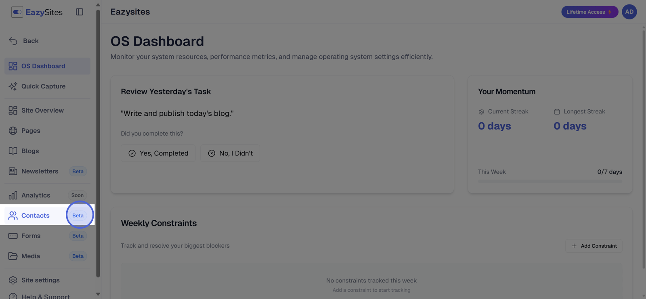The image size is (646, 299).
Task: Select No, I Didn't option
Action: (x=230, y=153)
